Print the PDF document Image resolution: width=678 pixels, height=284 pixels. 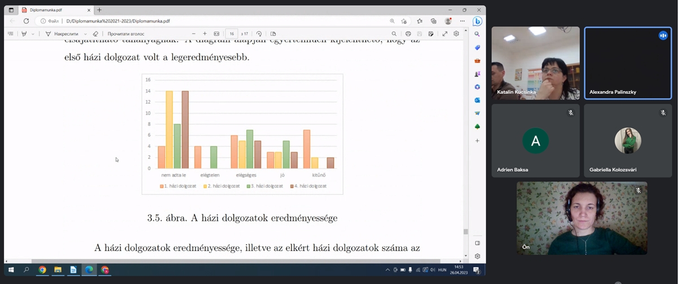coord(408,34)
